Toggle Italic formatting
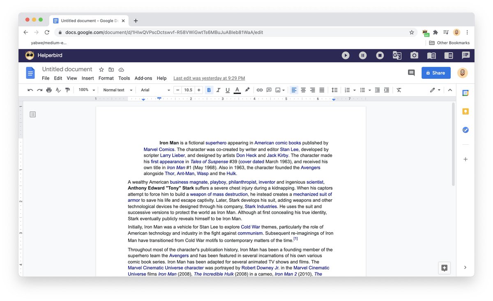Image resolution: width=493 pixels, height=301 pixels. pos(218,90)
